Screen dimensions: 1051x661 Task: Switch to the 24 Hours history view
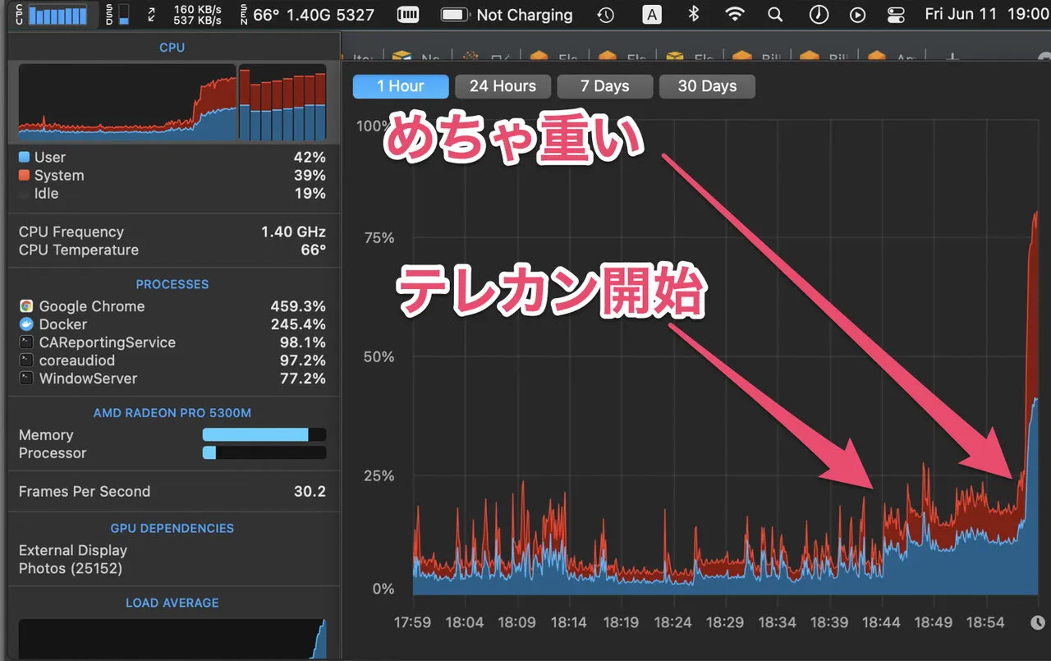pos(503,86)
